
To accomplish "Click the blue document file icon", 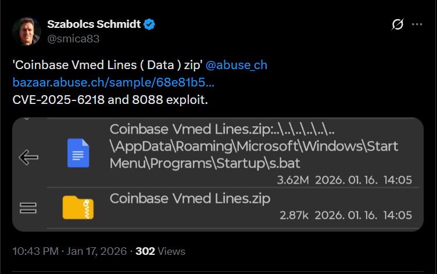I will point(78,153).
